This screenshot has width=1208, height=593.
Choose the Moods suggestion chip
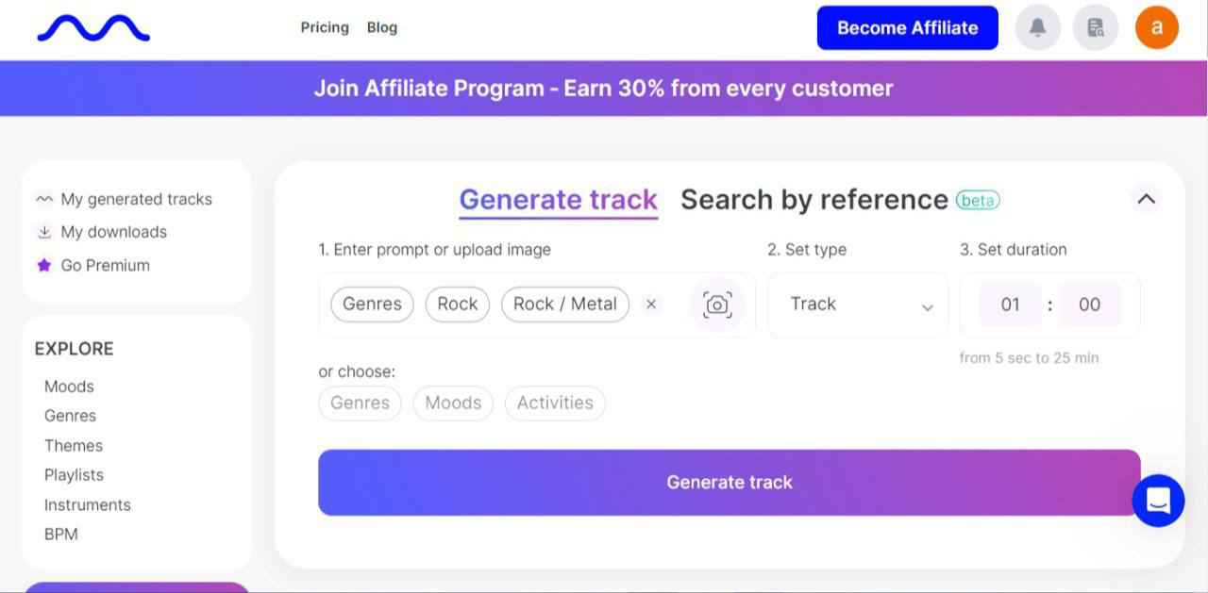pyautogui.click(x=453, y=403)
